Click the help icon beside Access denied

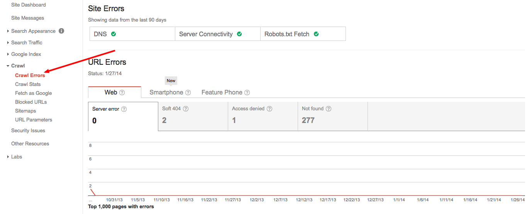[269, 109]
